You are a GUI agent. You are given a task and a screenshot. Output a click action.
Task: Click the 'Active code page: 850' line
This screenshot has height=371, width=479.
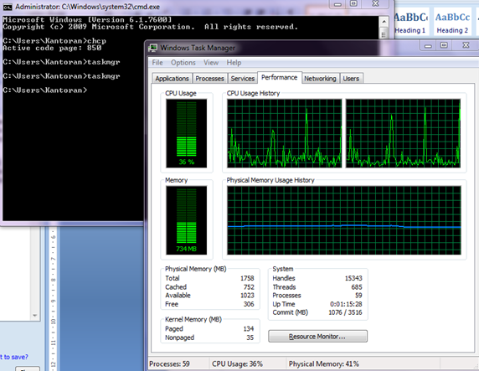coord(52,48)
